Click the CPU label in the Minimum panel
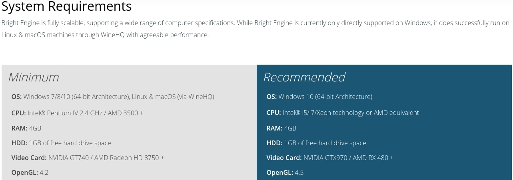The image size is (513, 180). (18, 113)
